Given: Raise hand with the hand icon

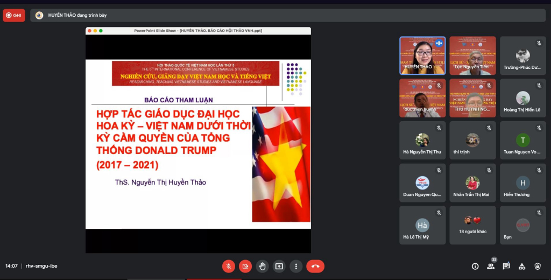Looking at the screenshot, I should tap(262, 267).
